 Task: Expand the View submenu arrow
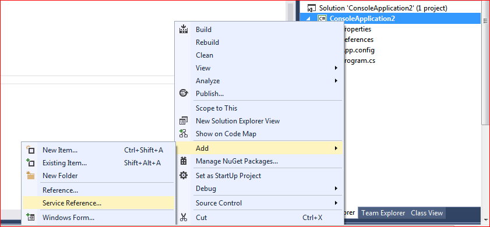click(336, 68)
